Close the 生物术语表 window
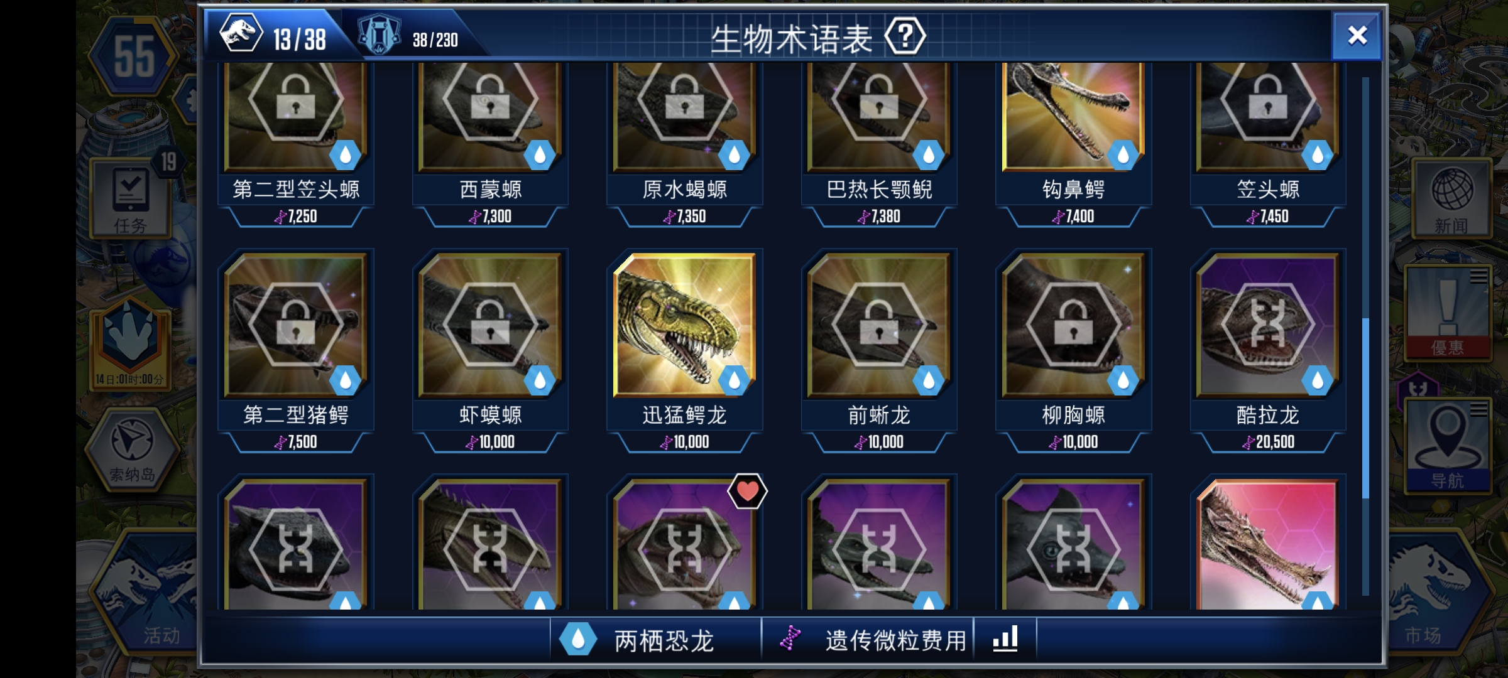The width and height of the screenshot is (1508, 678). pyautogui.click(x=1357, y=36)
